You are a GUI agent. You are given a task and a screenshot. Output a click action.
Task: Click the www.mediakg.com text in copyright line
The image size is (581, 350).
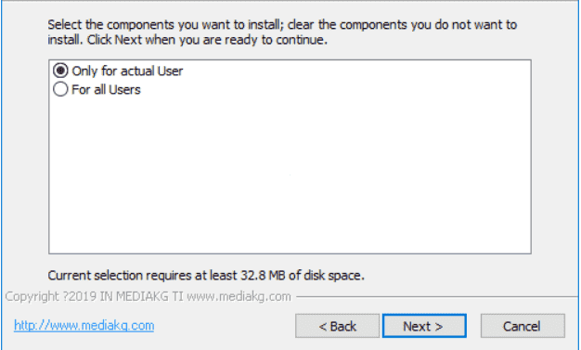point(239,296)
